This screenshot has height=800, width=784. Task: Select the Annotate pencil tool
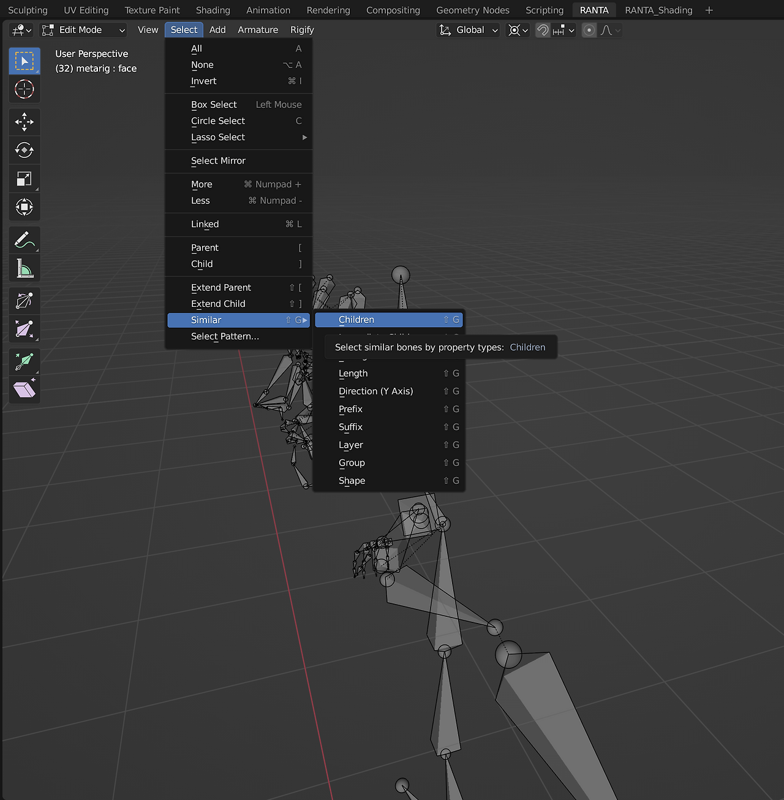click(x=24, y=240)
